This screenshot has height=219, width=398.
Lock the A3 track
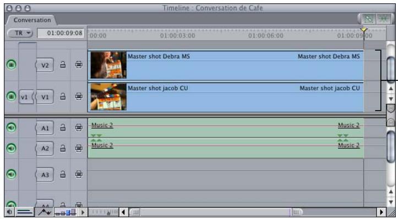click(63, 174)
